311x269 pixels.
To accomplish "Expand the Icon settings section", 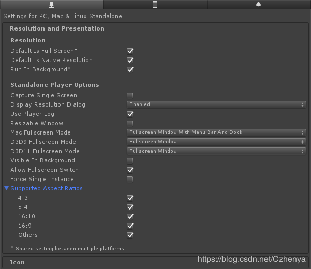I will 18,262.
